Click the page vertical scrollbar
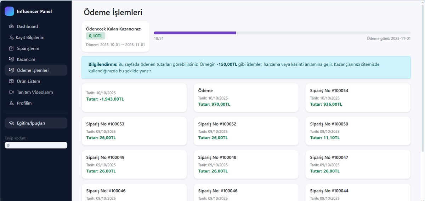 pos(423,78)
